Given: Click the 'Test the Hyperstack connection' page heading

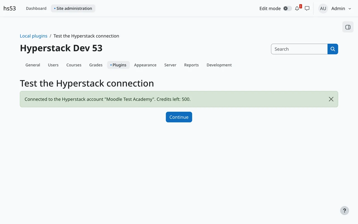Looking at the screenshot, I should click(87, 83).
